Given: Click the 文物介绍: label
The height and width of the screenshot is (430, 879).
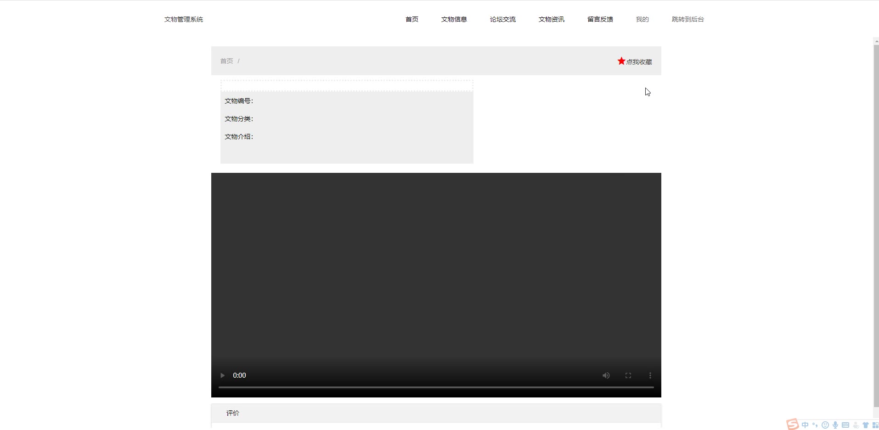Looking at the screenshot, I should point(239,137).
